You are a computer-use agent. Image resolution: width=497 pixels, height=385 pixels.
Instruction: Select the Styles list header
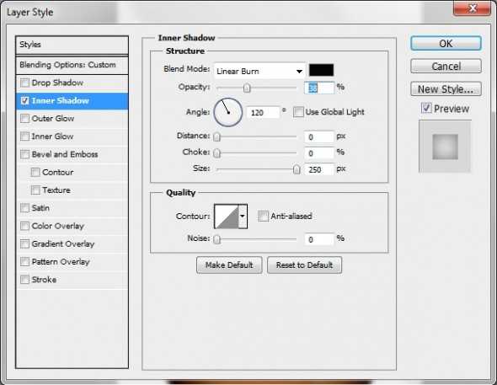(x=72, y=45)
